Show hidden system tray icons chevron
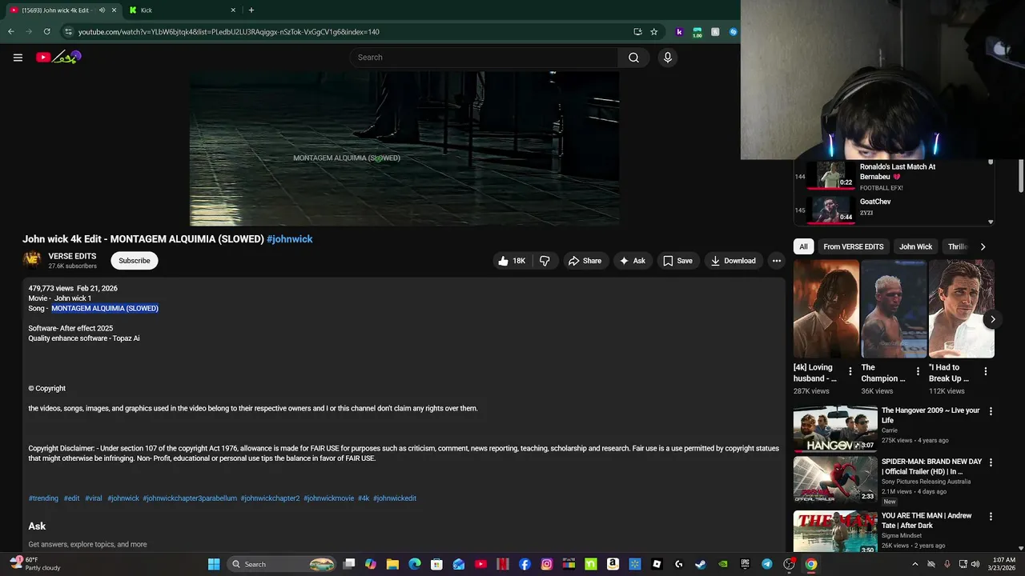Image resolution: width=1025 pixels, height=576 pixels. tap(915, 564)
